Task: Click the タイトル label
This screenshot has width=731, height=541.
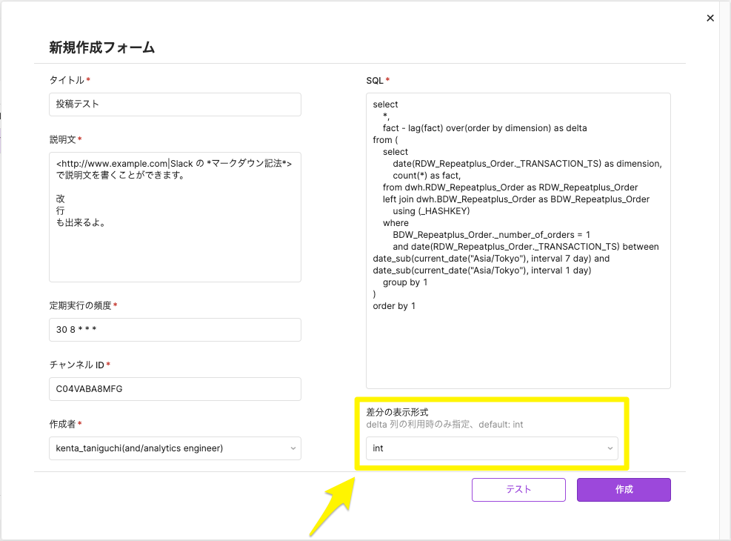Action: pos(67,80)
